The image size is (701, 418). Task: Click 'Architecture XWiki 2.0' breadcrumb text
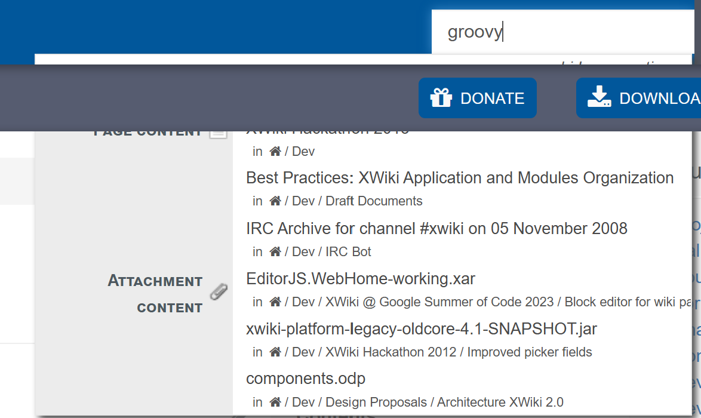[x=500, y=402]
